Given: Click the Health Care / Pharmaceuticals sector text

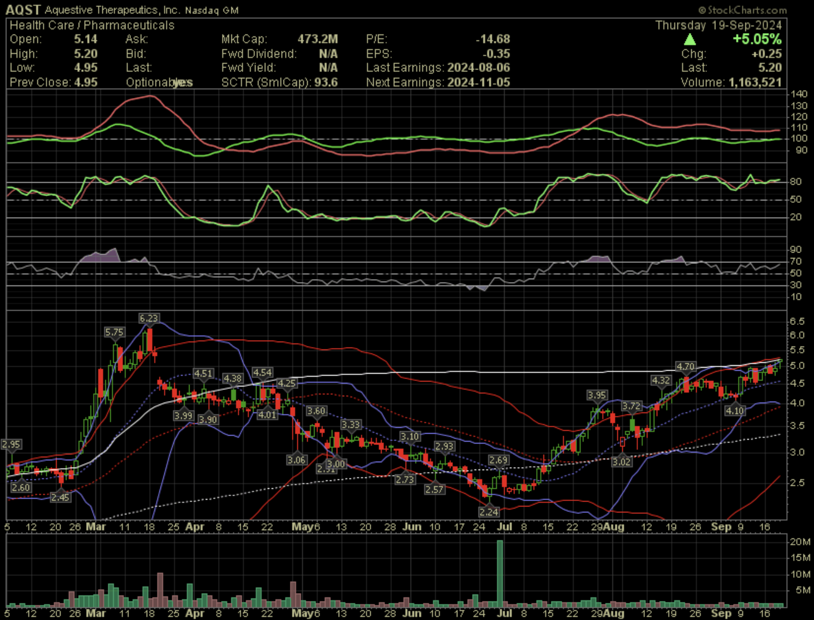Looking at the screenshot, I should (92, 25).
